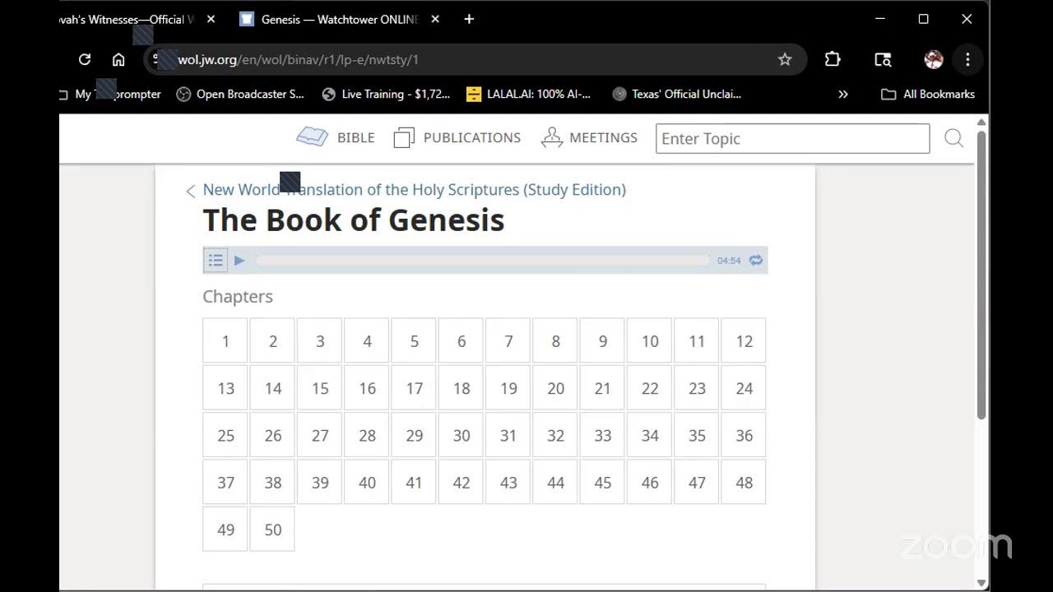Go back via the left chevron arrow

(191, 191)
